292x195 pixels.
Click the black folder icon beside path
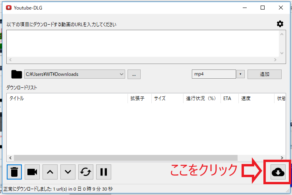point(17,74)
